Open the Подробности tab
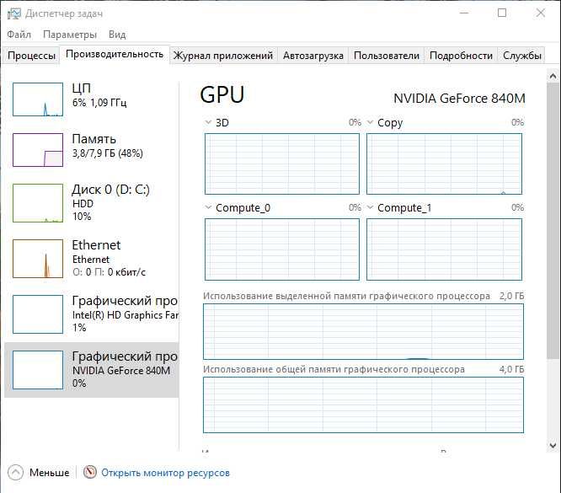The image size is (561, 493). click(461, 56)
